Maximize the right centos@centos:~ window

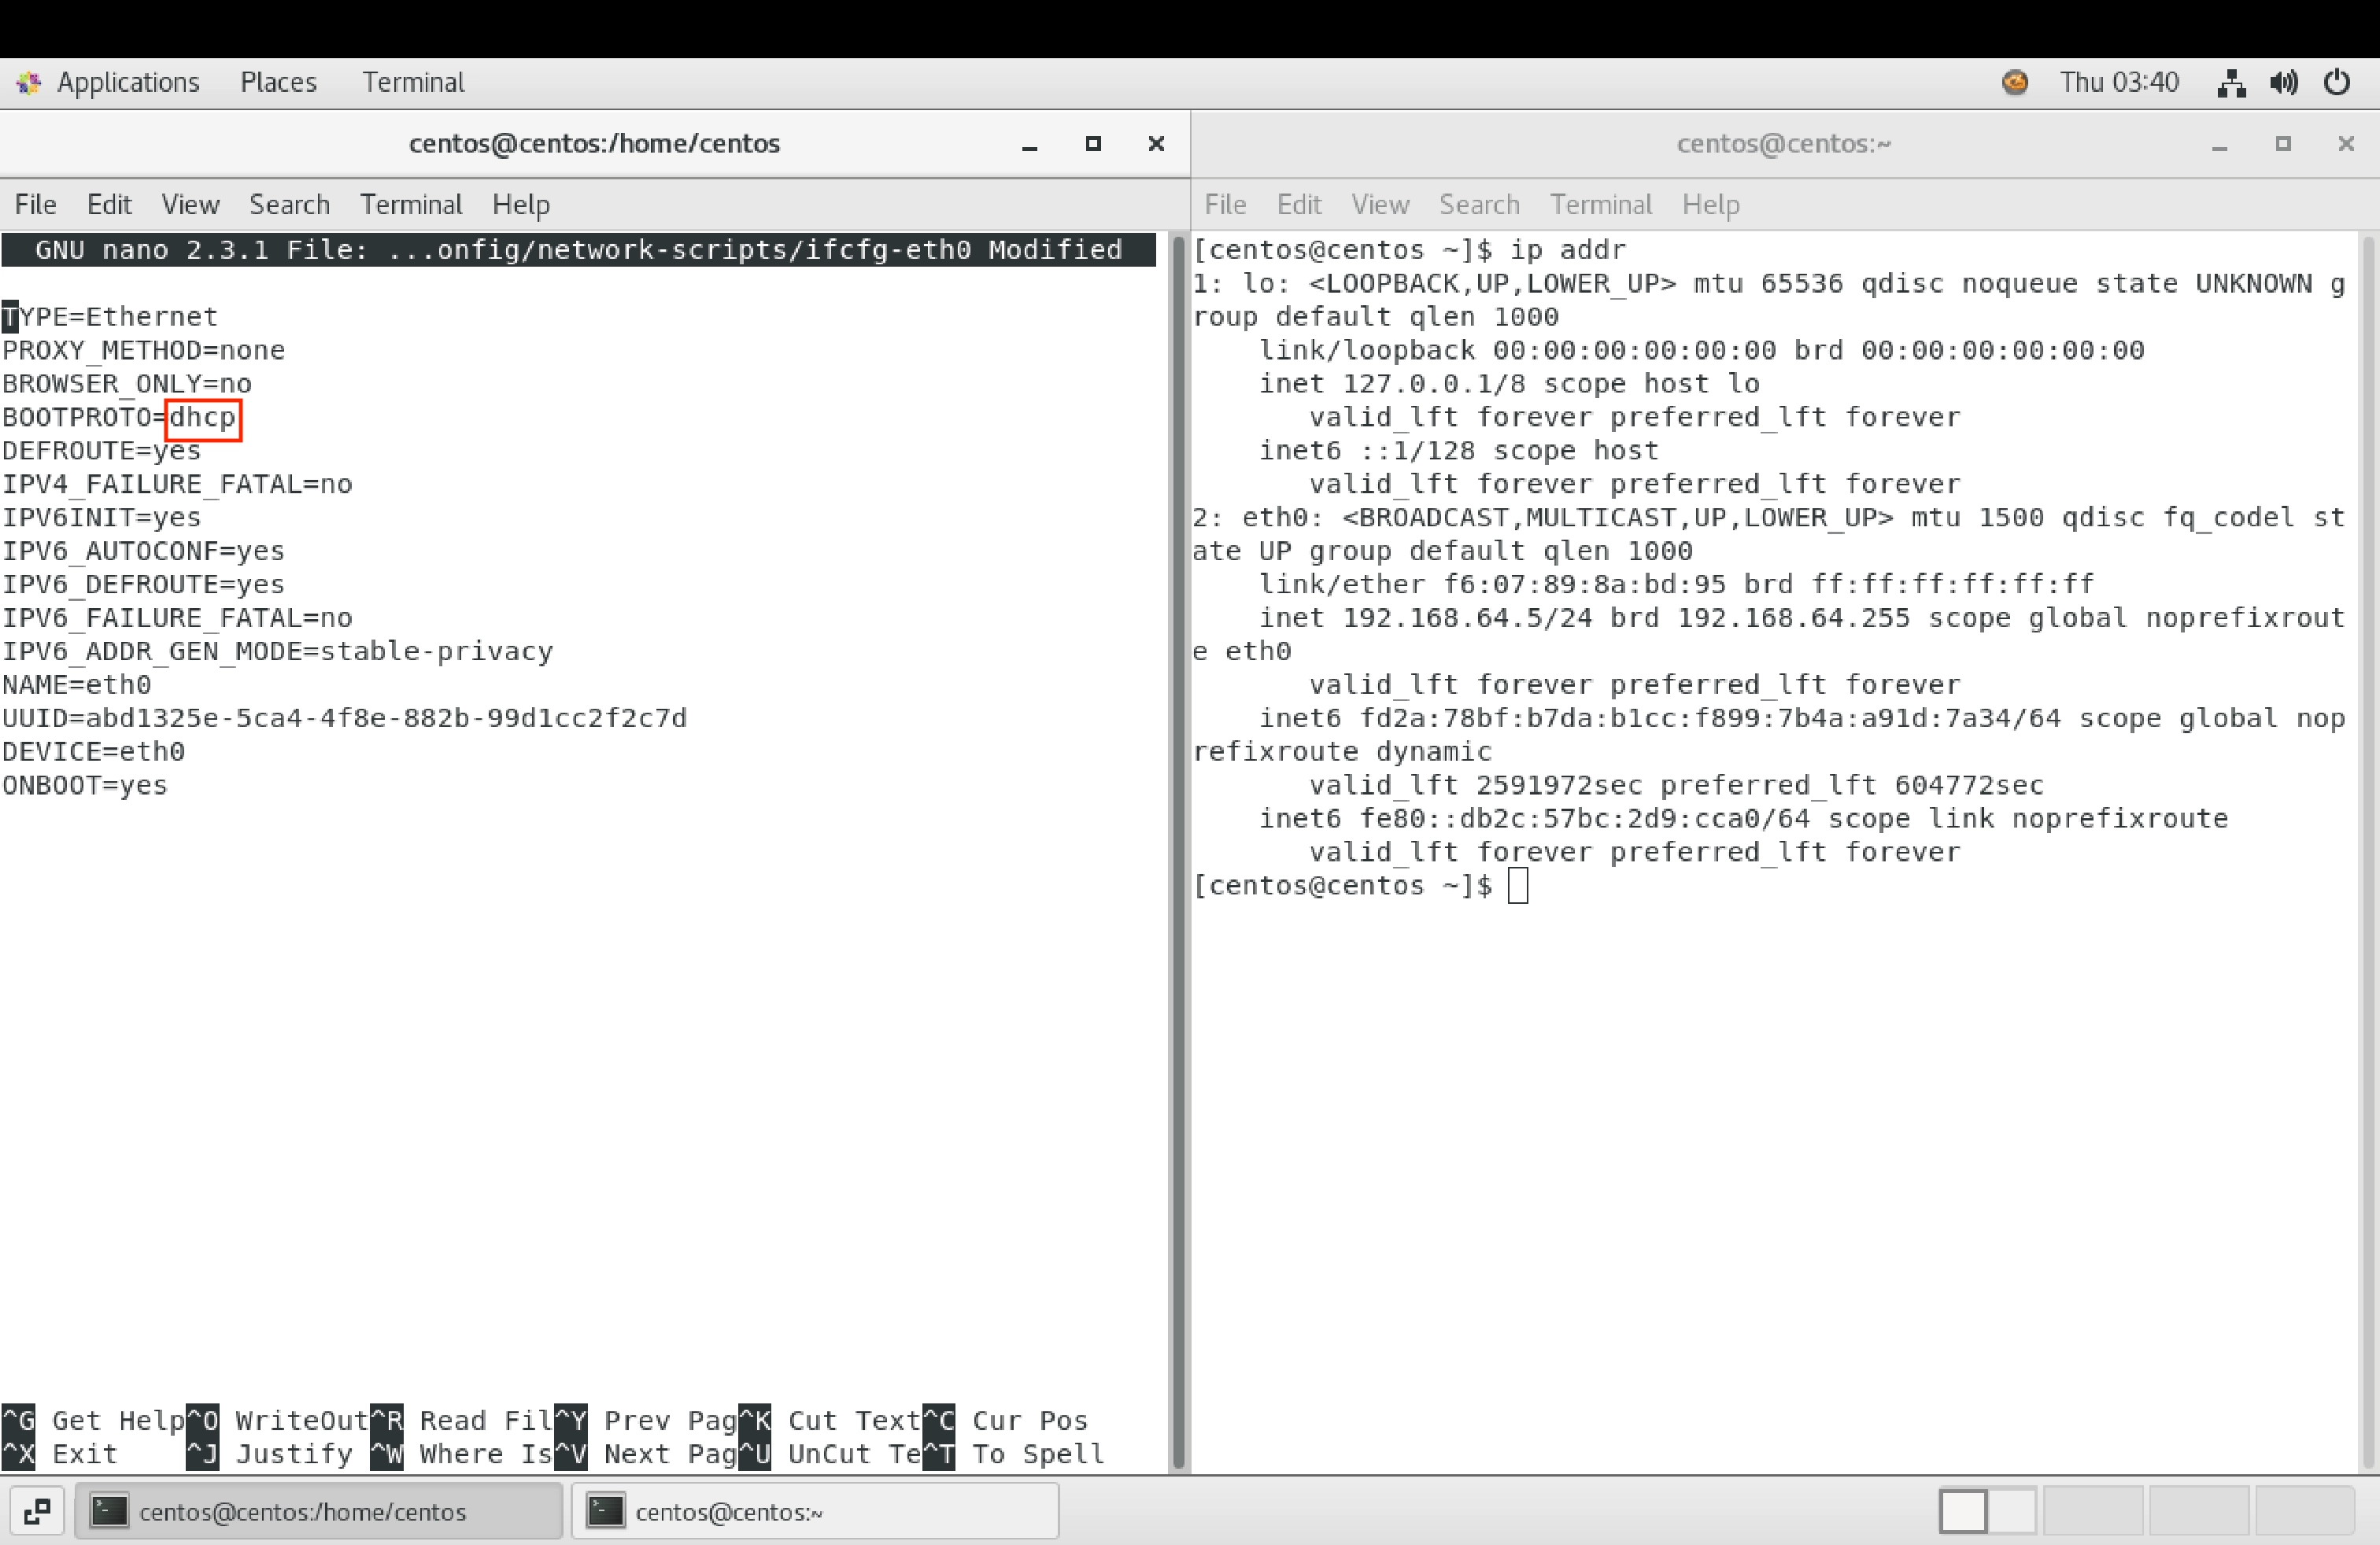2283,144
